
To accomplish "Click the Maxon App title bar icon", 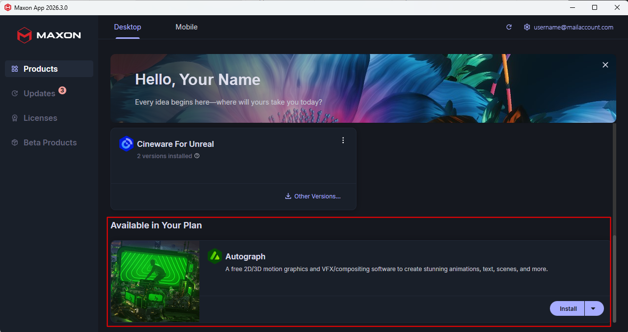I will (7, 7).
